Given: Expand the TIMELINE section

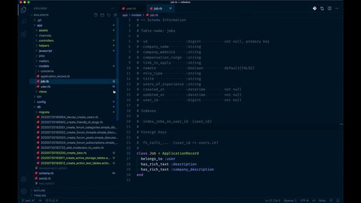Looking at the screenshot, I should click(40, 196).
